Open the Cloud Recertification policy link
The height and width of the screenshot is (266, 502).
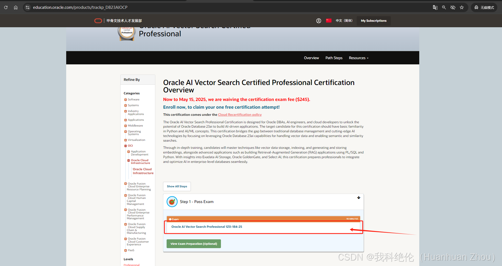(240, 115)
